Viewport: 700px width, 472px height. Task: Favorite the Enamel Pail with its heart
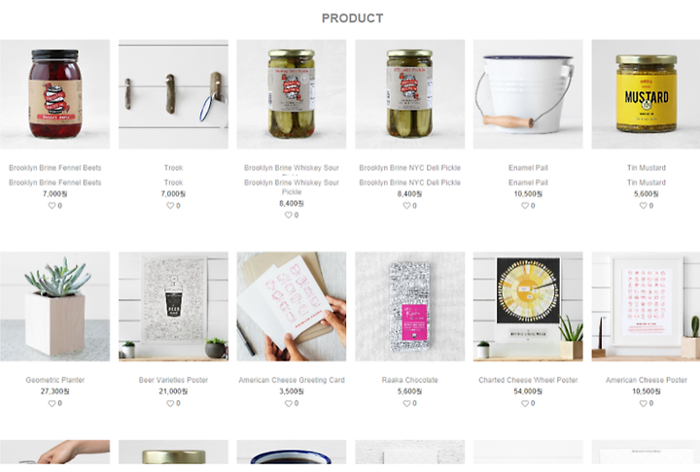pyautogui.click(x=525, y=206)
